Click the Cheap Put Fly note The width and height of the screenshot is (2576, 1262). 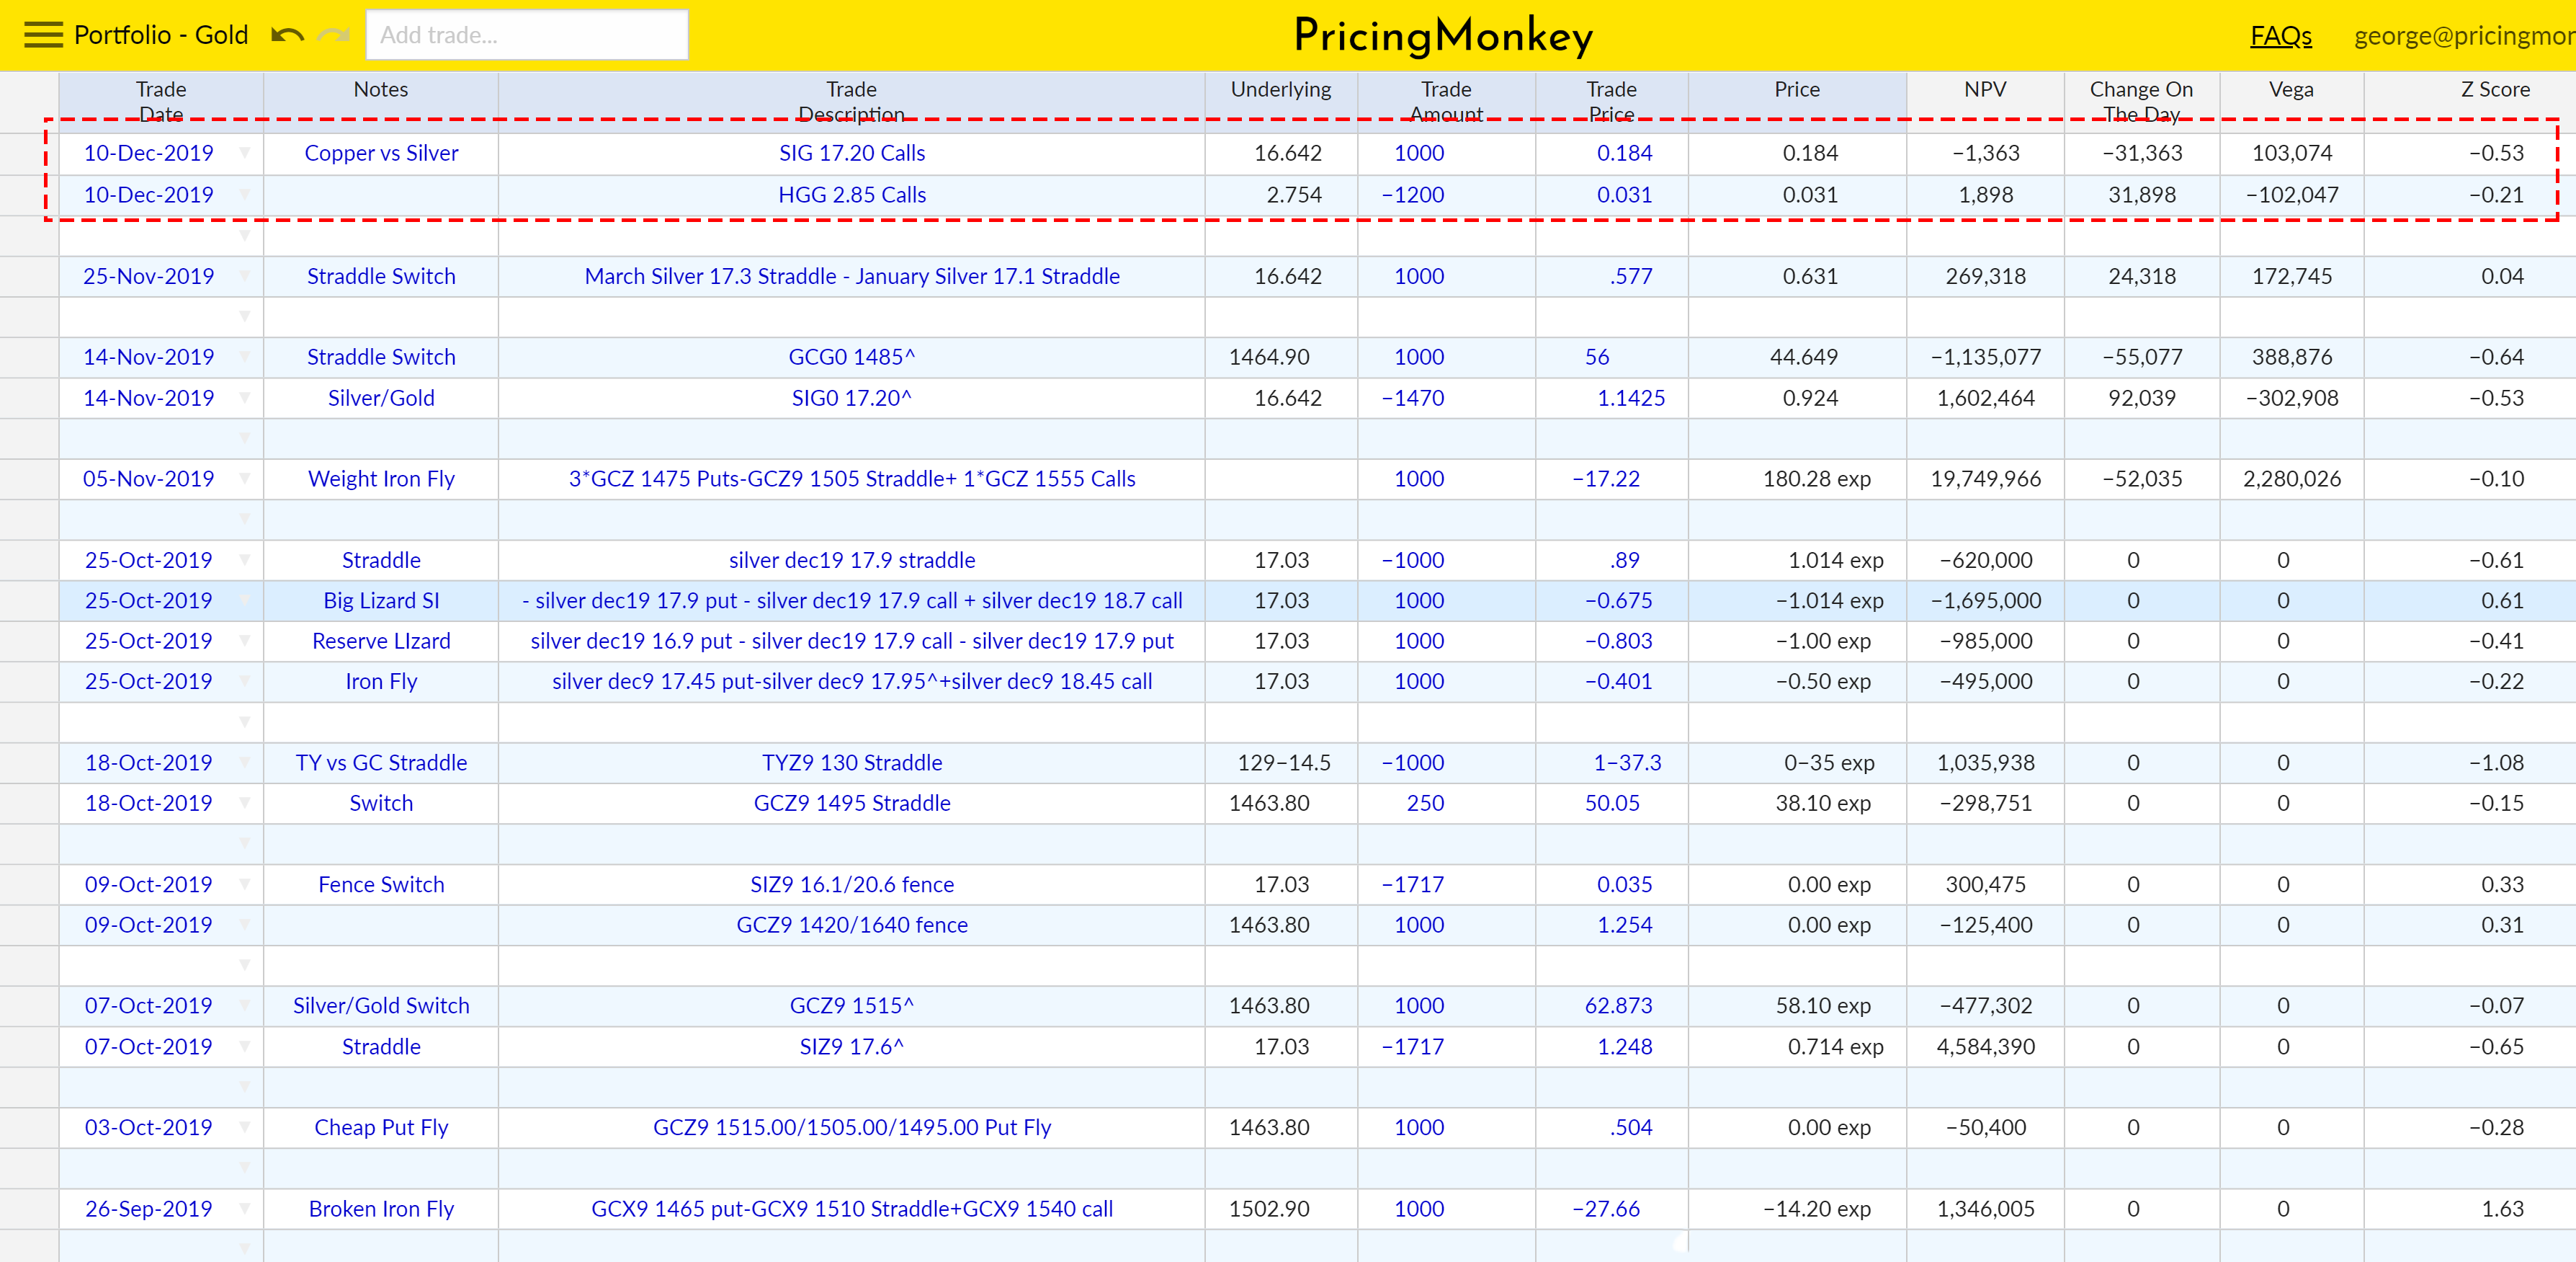[x=381, y=1128]
